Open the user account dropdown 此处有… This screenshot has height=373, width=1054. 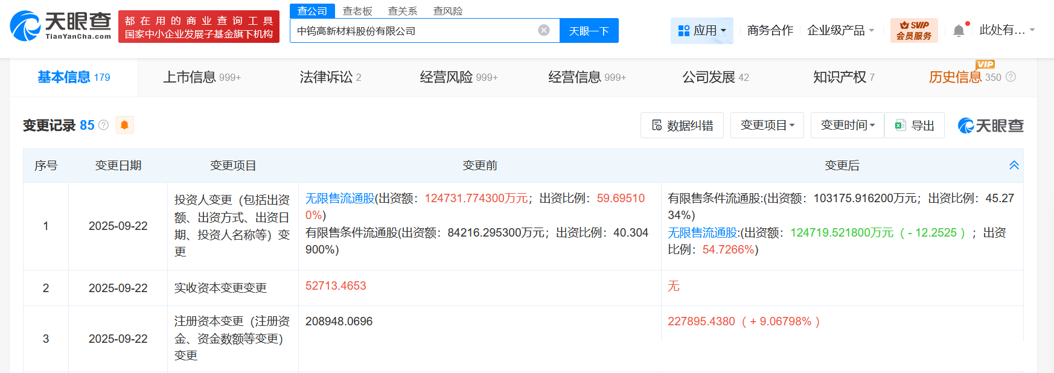pyautogui.click(x=1007, y=30)
